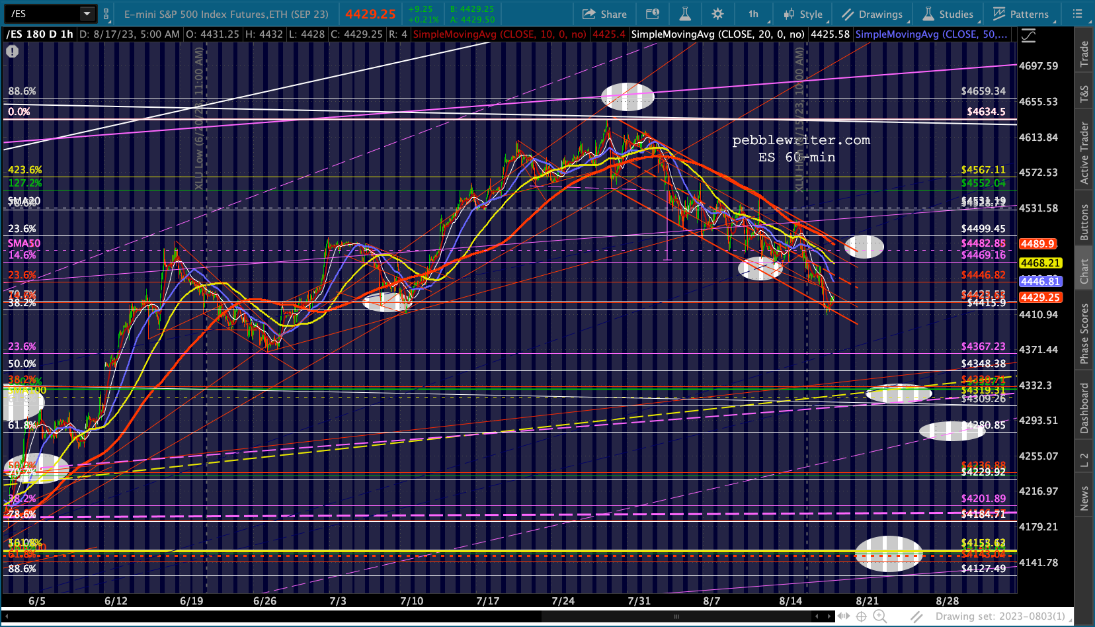
Task: Click the symbol link clipboard icon
Action: tap(106, 14)
